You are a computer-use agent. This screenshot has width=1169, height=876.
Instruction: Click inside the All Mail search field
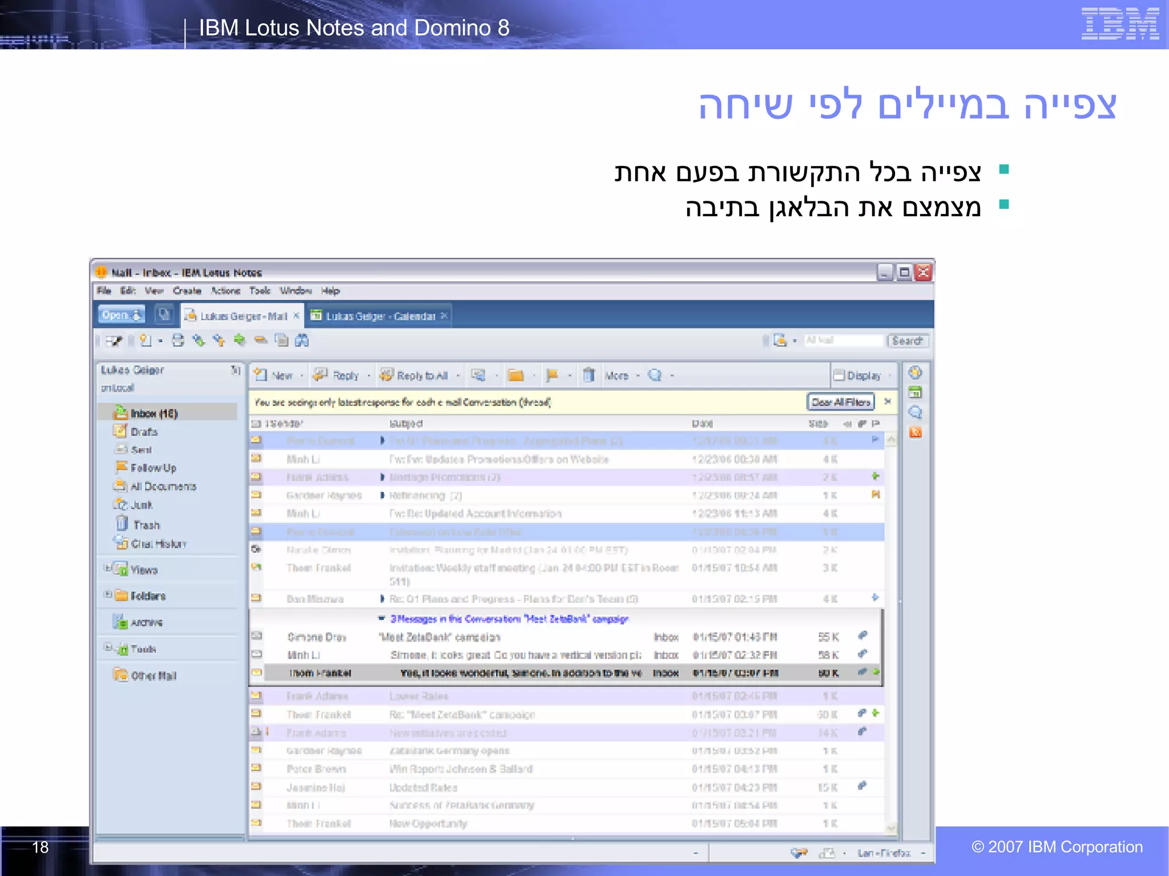pos(844,340)
